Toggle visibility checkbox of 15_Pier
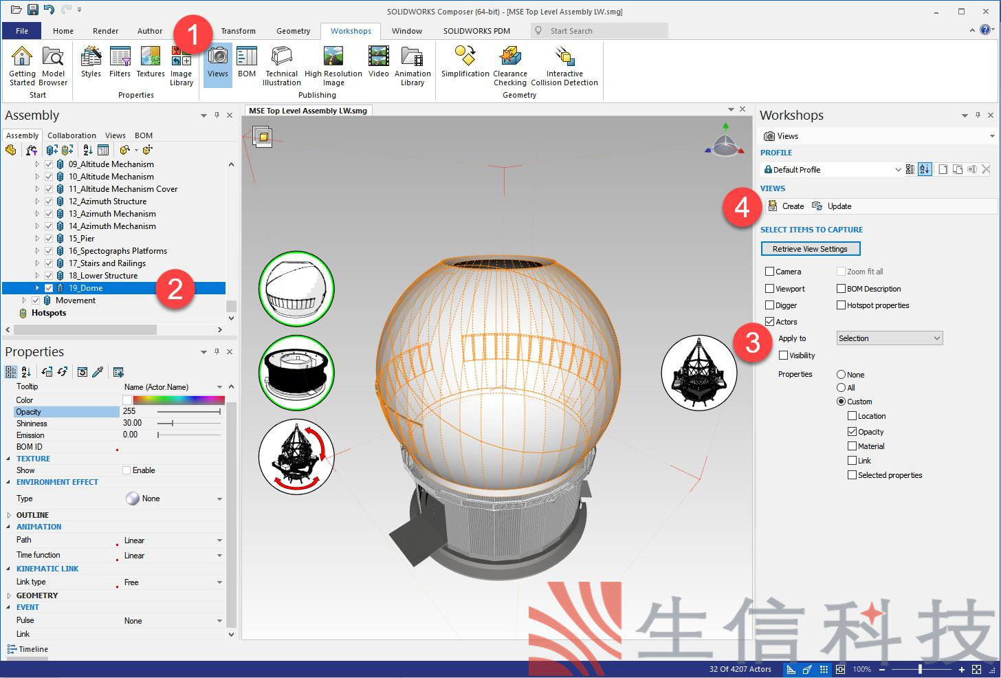The image size is (1001, 678). click(x=49, y=239)
